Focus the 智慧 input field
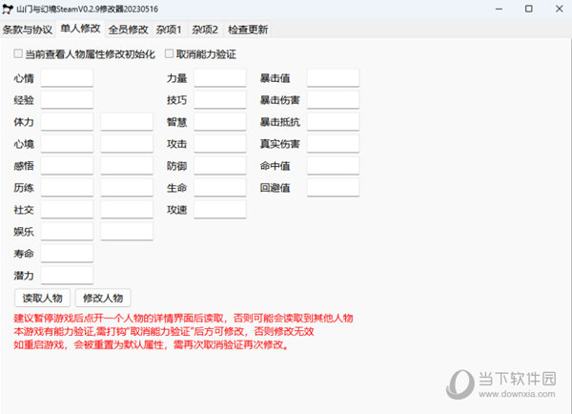 pyautogui.click(x=220, y=121)
